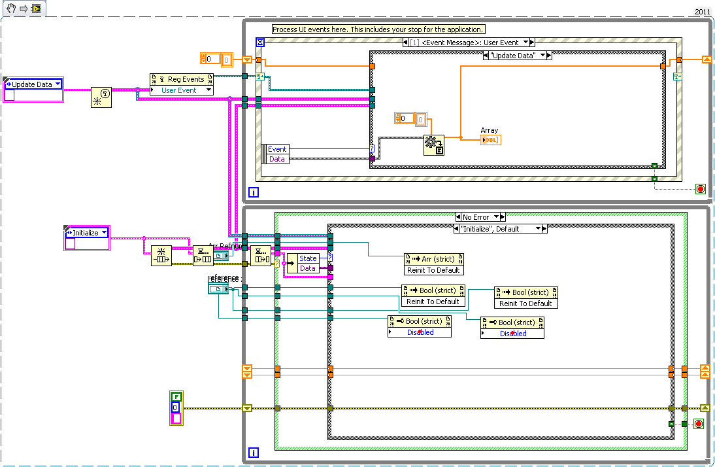
Task: Show previous case of No Error structure
Action: tap(458, 217)
